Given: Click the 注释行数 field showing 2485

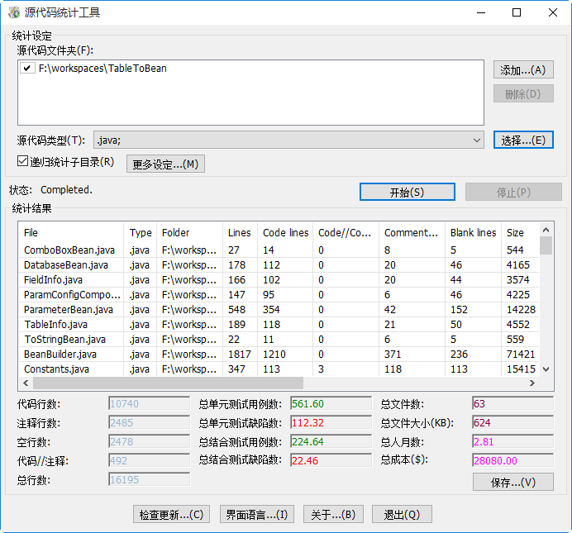Looking at the screenshot, I should click(x=150, y=422).
